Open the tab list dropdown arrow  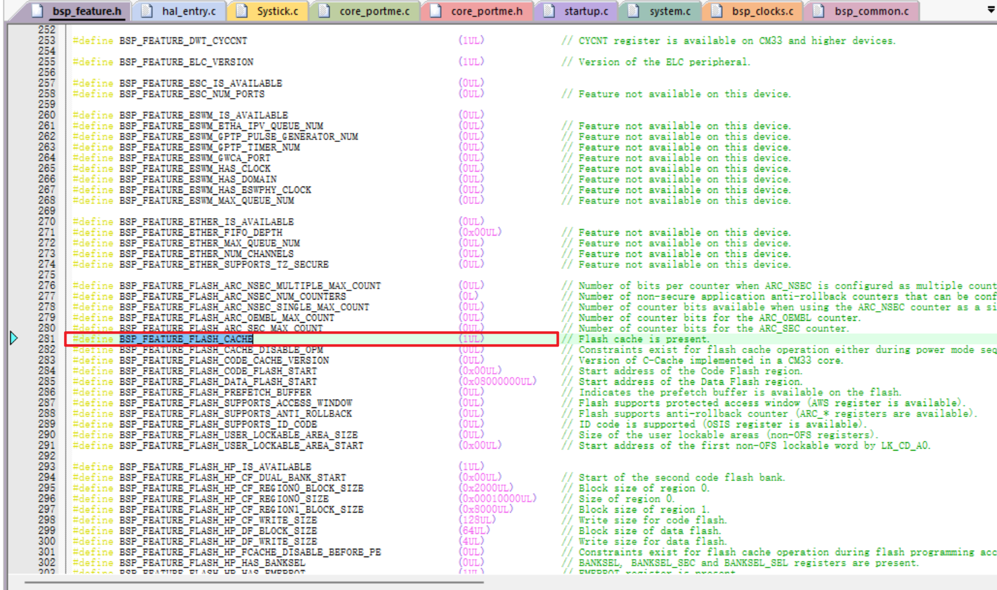(x=991, y=10)
